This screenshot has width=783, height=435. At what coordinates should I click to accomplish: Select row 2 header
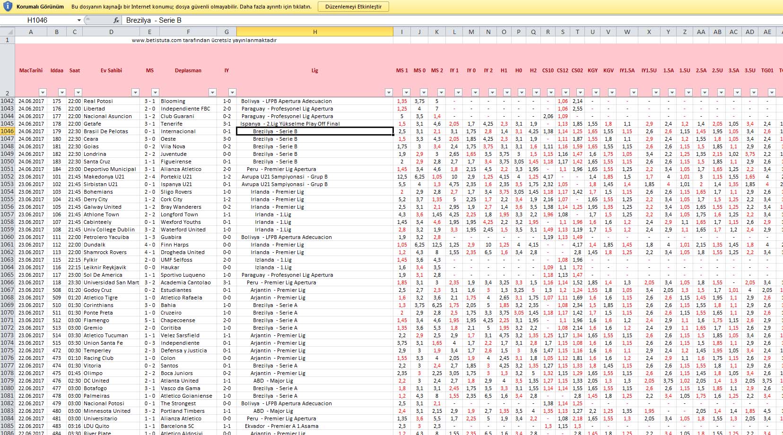7,70
